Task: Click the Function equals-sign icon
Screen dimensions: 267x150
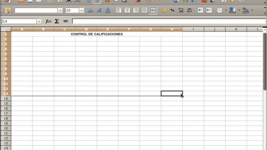Action: (x=65, y=21)
